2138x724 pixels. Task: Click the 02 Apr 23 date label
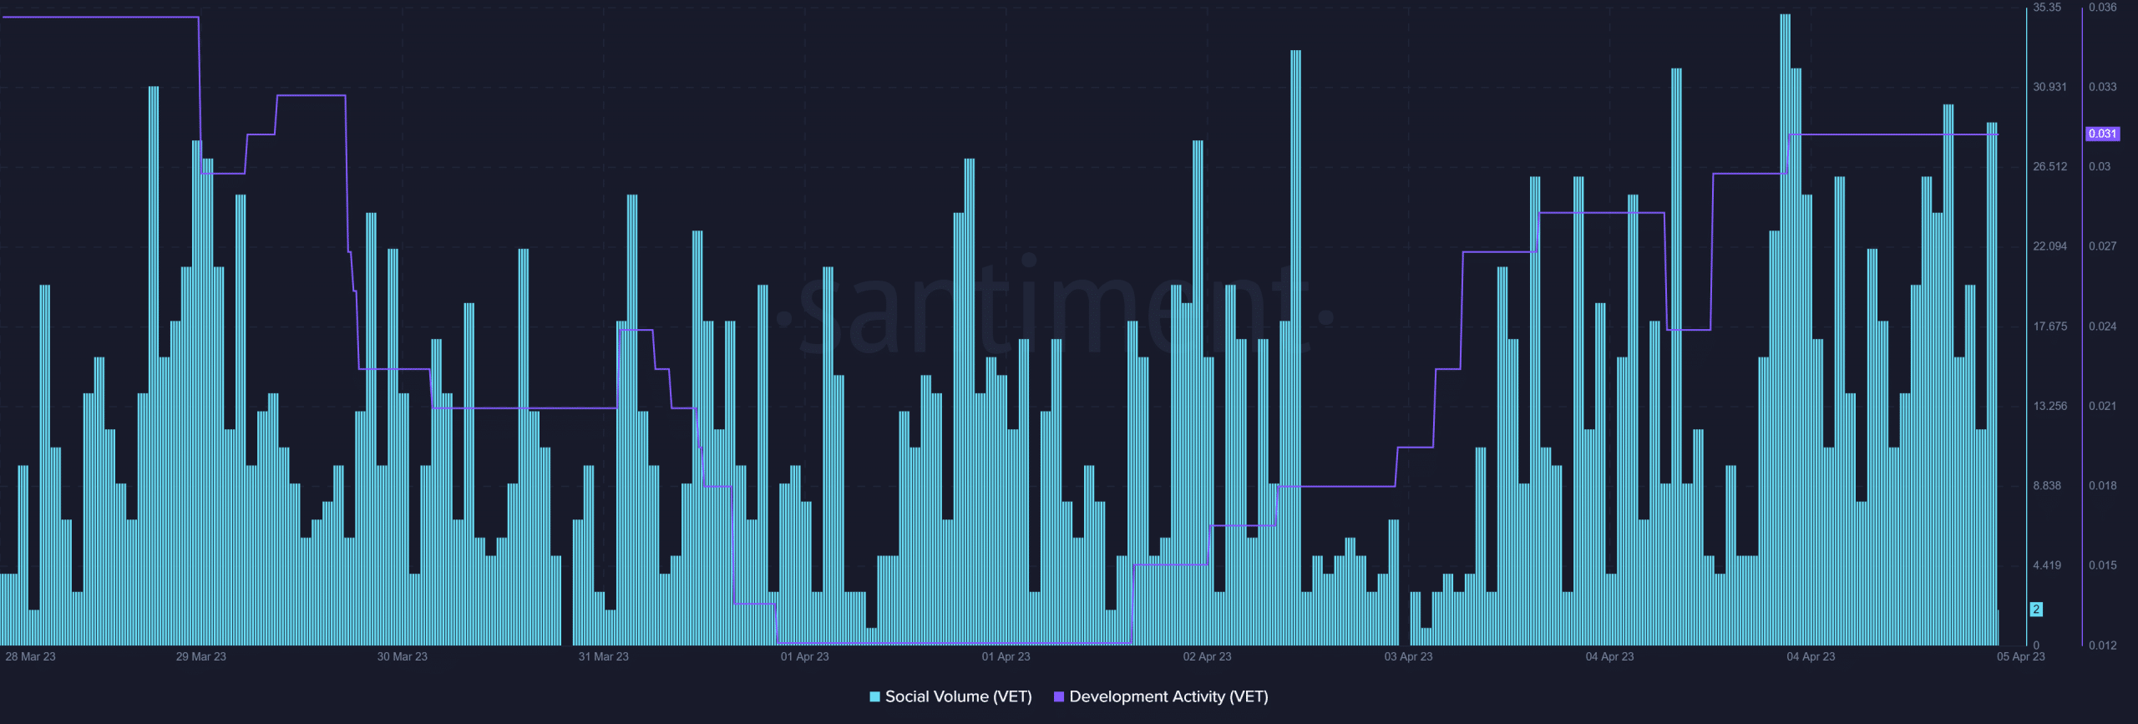tap(1207, 656)
